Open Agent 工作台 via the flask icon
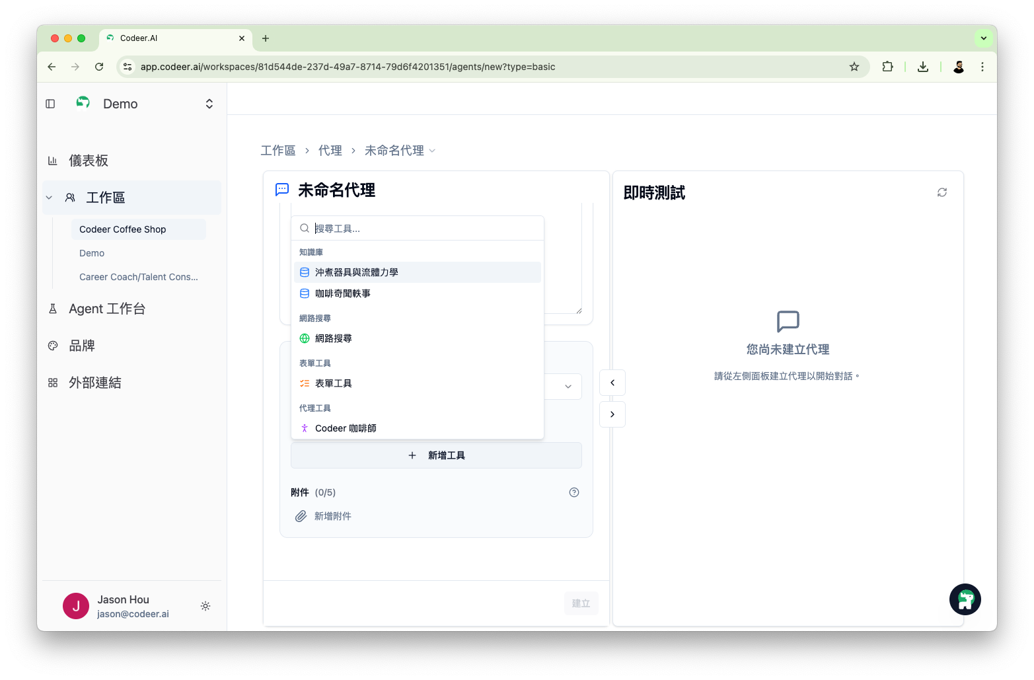This screenshot has width=1034, height=680. pos(53,308)
